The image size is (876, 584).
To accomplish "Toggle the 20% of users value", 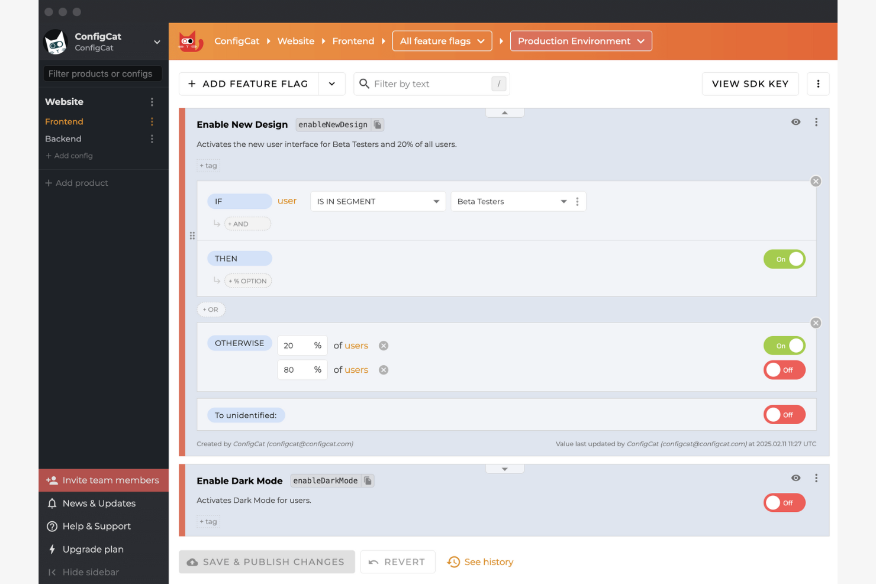I will [784, 346].
